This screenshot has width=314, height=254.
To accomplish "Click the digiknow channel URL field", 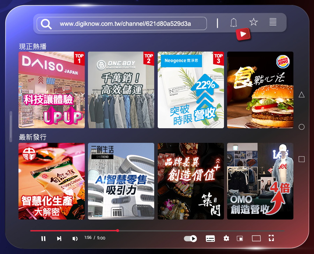I will coord(122,24).
